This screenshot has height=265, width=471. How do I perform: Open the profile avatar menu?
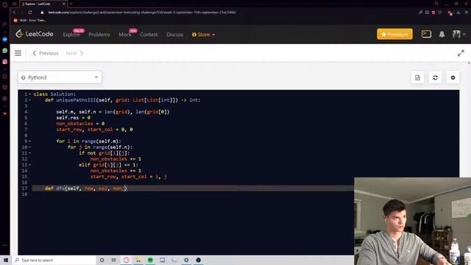click(x=458, y=35)
